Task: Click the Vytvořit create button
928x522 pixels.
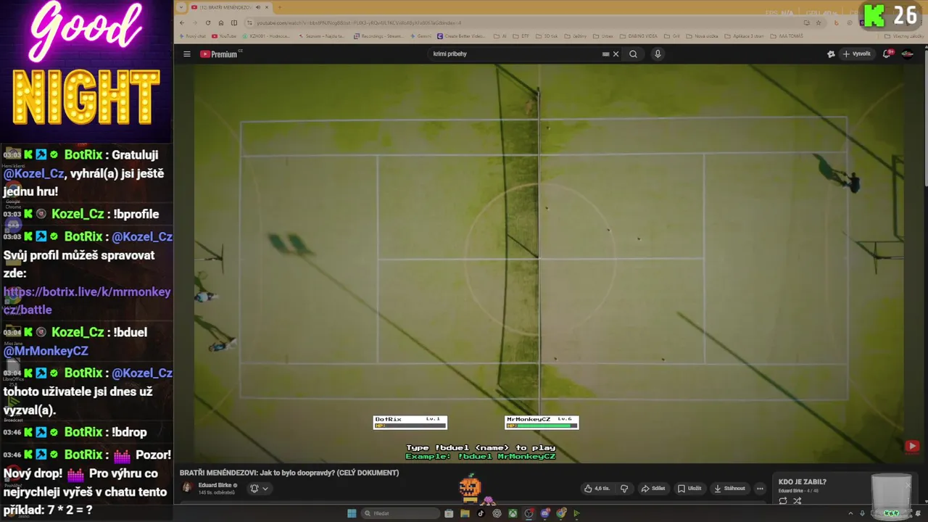Action: coord(855,54)
